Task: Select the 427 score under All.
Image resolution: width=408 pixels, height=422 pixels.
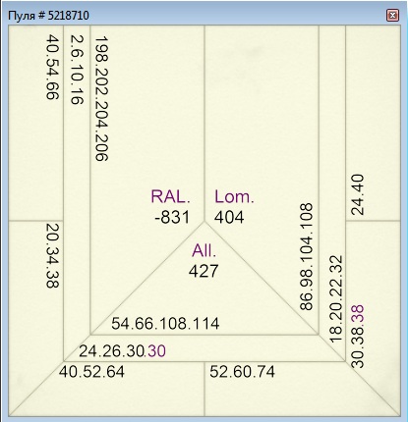Action: 204,271
